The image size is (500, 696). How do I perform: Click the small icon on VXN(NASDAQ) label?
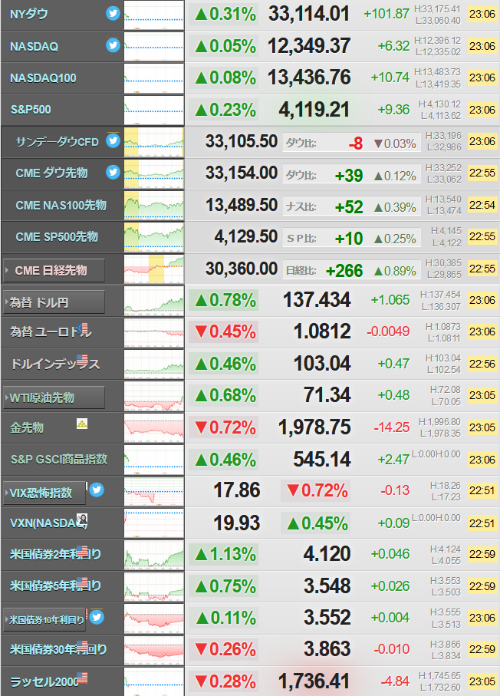82,519
